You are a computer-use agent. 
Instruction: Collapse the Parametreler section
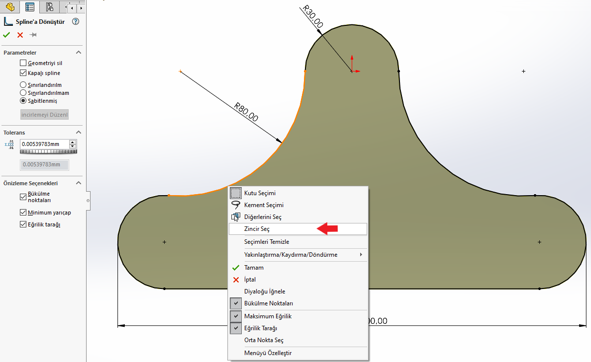(x=78, y=52)
